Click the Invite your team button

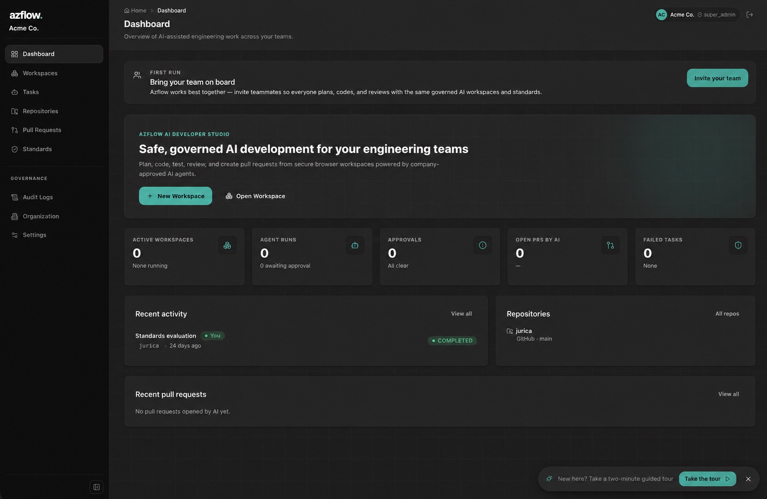(717, 78)
